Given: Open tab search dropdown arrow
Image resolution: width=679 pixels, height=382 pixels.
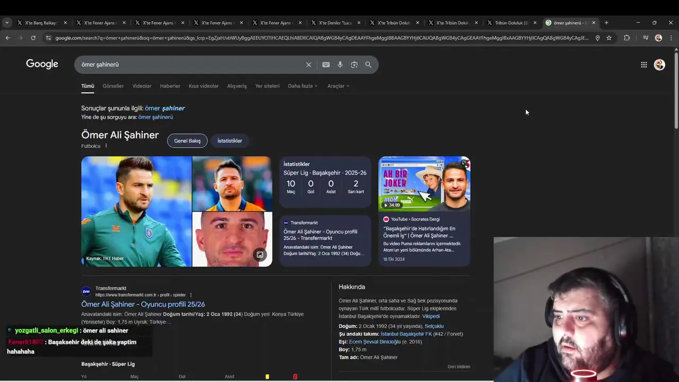Looking at the screenshot, I should pos(7,23).
